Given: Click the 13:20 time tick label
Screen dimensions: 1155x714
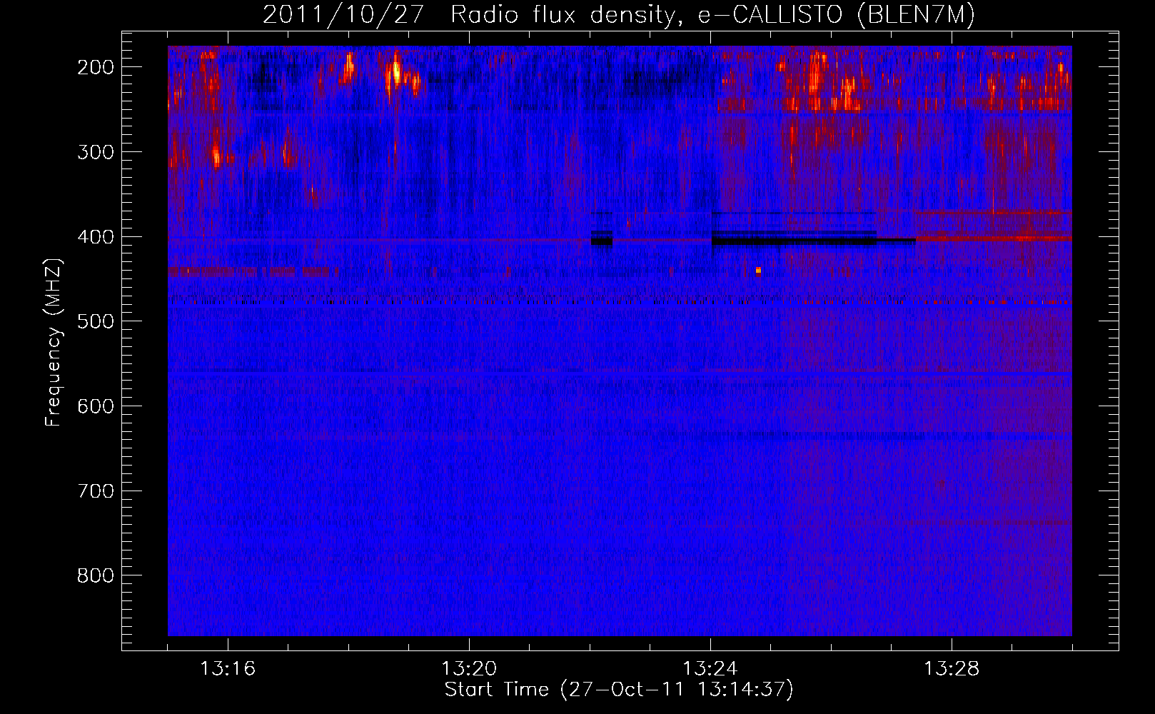Looking at the screenshot, I should pos(469,668).
